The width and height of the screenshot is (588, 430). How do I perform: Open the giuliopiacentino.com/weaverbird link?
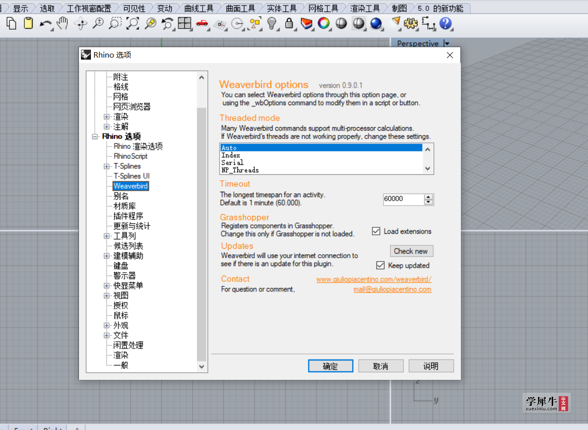(x=374, y=279)
